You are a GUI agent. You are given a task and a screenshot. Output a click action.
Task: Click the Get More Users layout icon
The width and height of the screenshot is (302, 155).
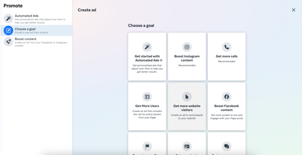pyautogui.click(x=147, y=97)
